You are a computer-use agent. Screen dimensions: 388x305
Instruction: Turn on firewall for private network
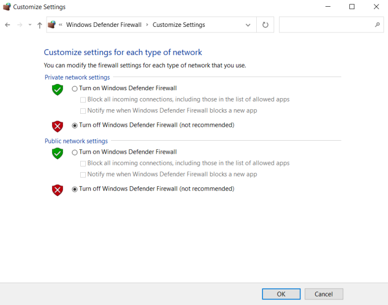75,89
